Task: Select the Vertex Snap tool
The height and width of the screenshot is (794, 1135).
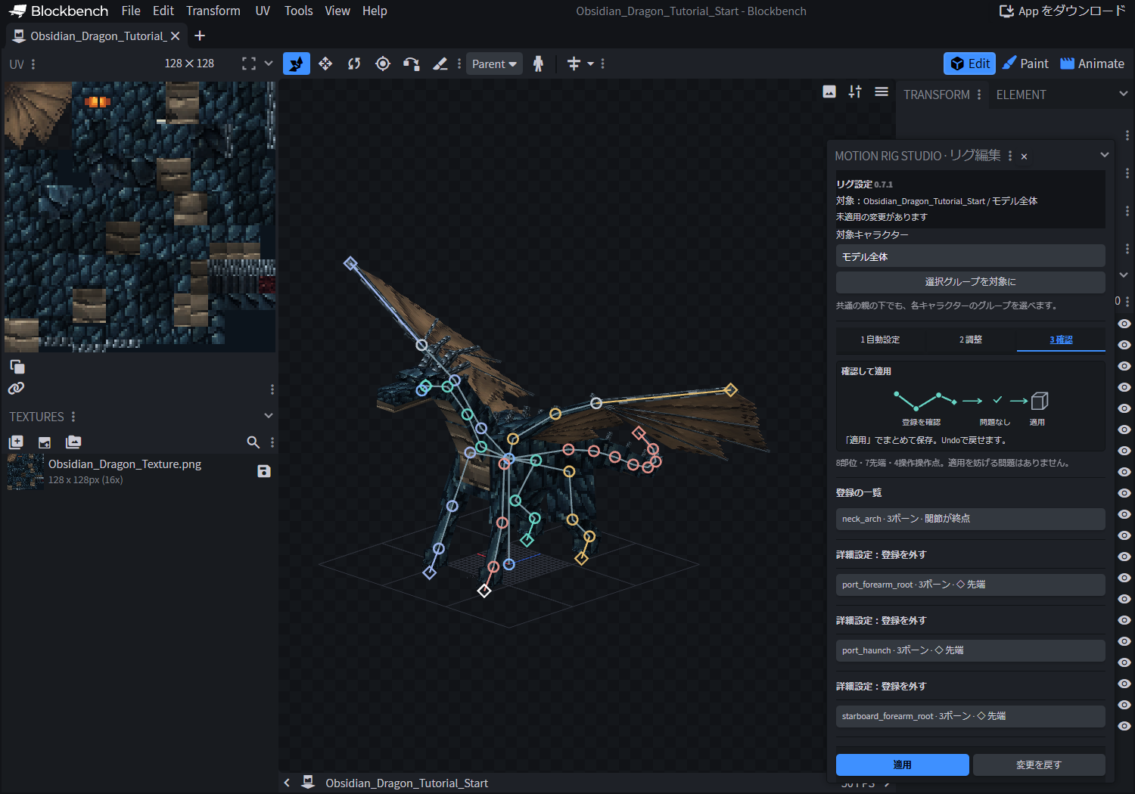Action: [x=411, y=64]
